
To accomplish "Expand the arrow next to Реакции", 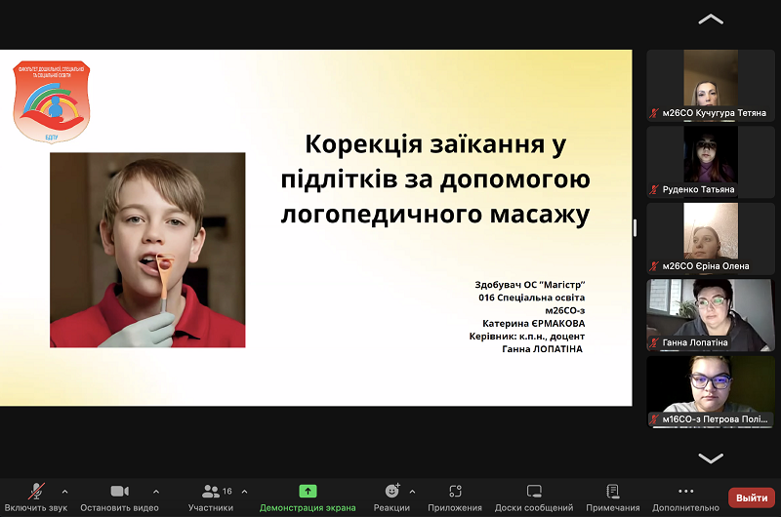I will pyautogui.click(x=412, y=491).
